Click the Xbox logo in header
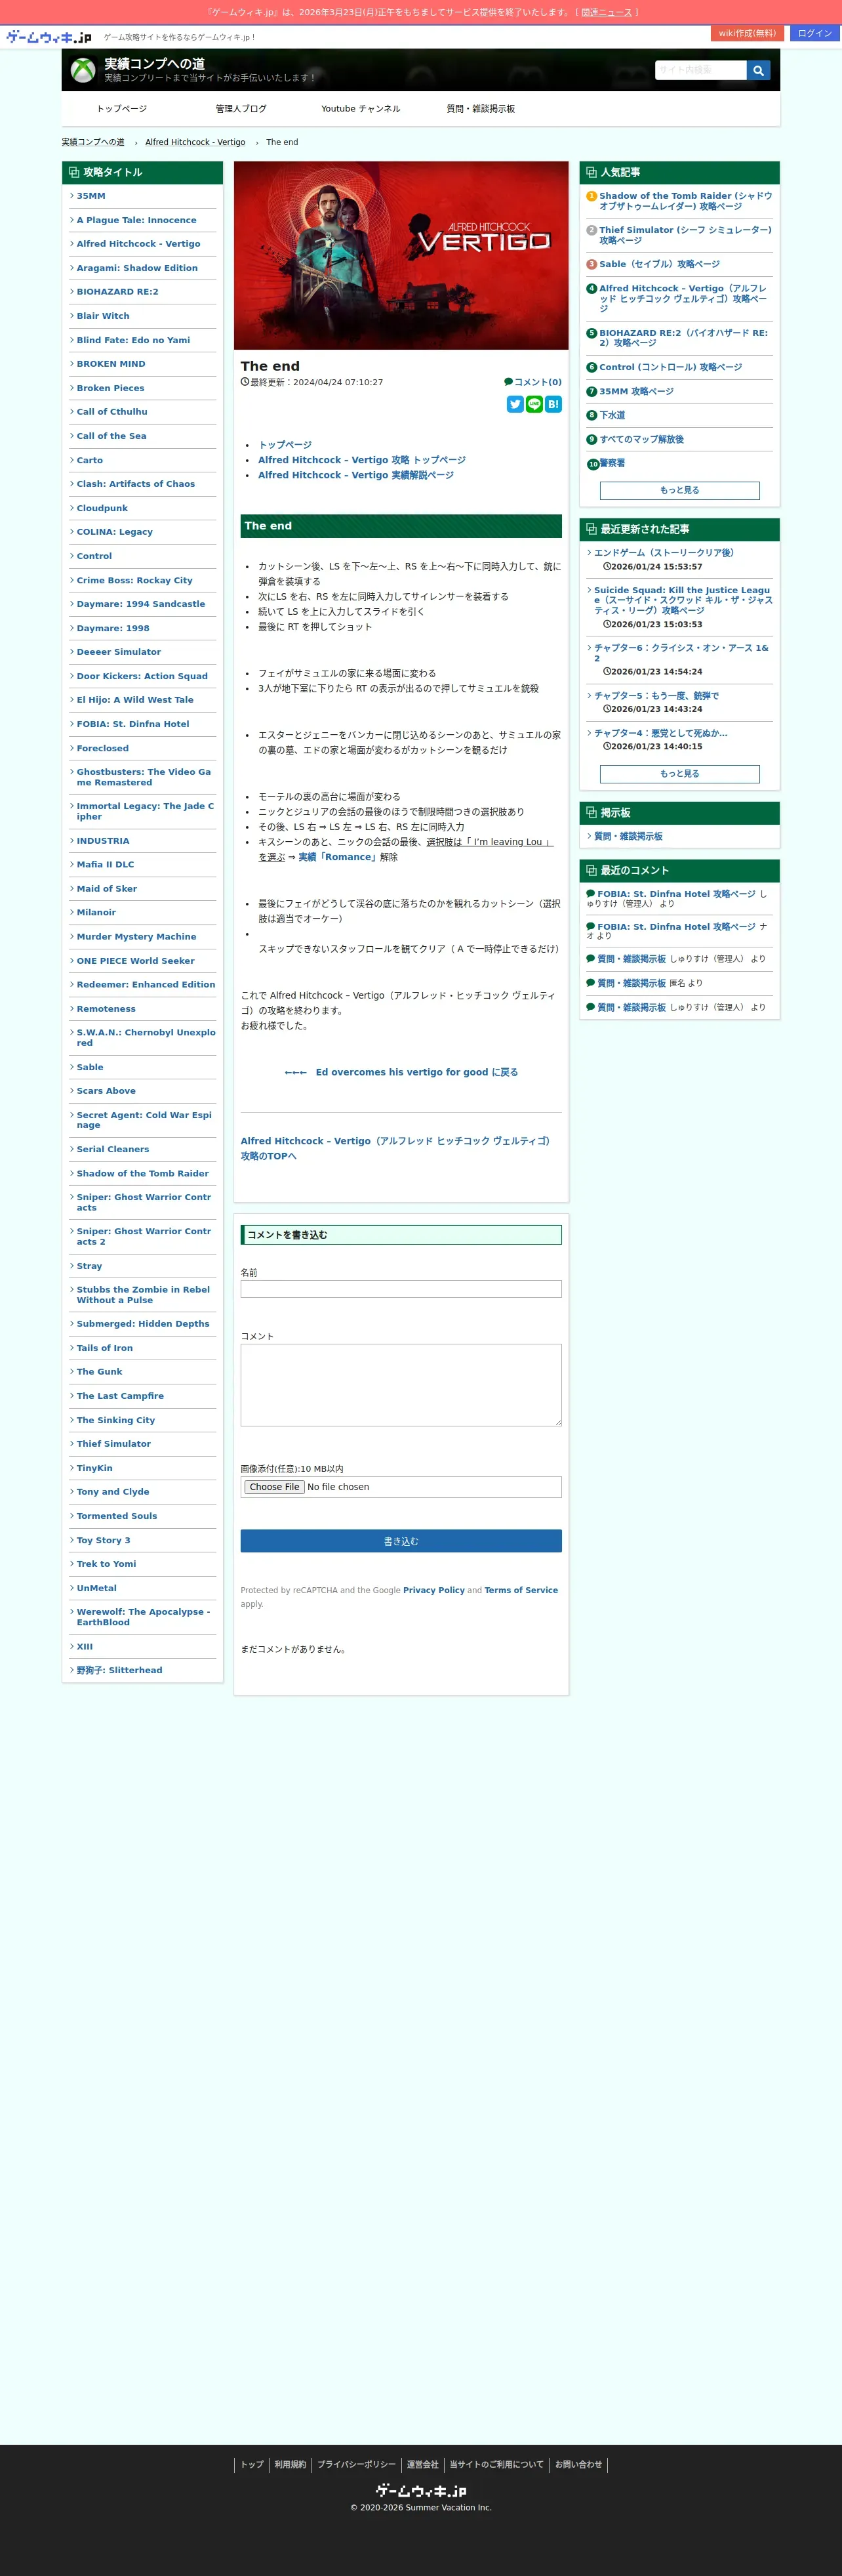The width and height of the screenshot is (842, 2576). [83, 70]
